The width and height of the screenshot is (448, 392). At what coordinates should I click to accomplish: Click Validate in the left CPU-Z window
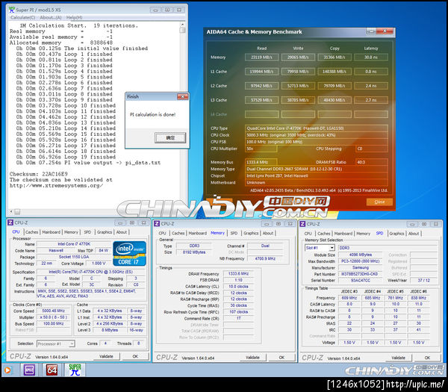[x=106, y=356]
